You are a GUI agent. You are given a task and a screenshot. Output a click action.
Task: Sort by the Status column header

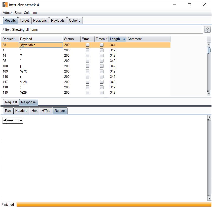pos(72,39)
